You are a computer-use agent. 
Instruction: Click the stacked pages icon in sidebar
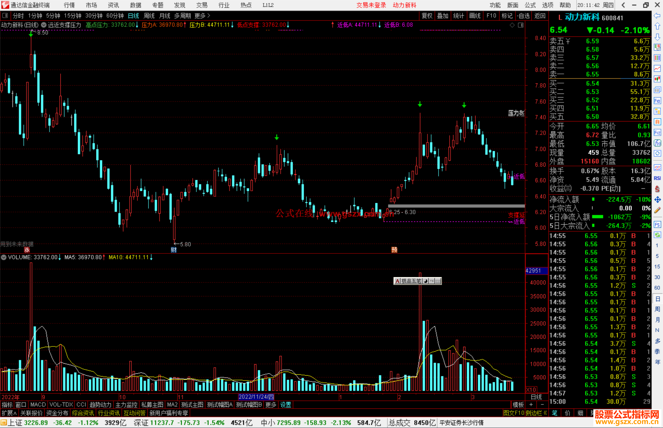click(x=657, y=90)
